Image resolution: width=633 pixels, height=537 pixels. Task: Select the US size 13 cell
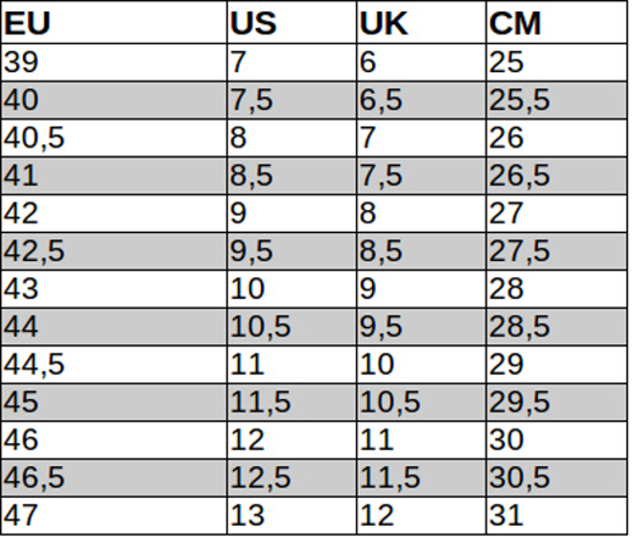[x=292, y=516]
